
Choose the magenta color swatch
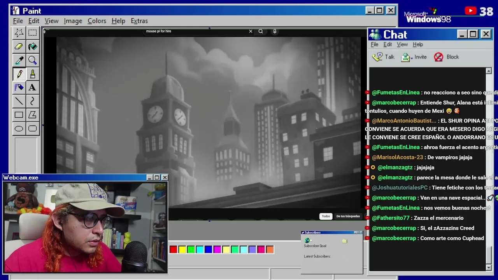(217, 249)
